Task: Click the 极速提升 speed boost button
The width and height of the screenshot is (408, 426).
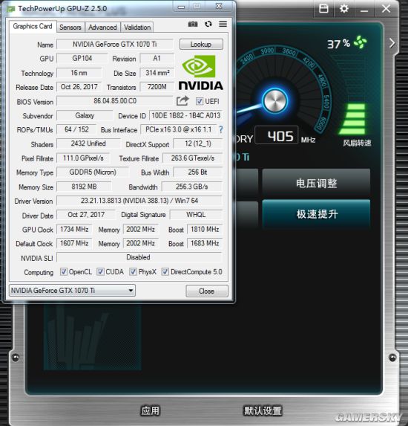Action: 316,214
